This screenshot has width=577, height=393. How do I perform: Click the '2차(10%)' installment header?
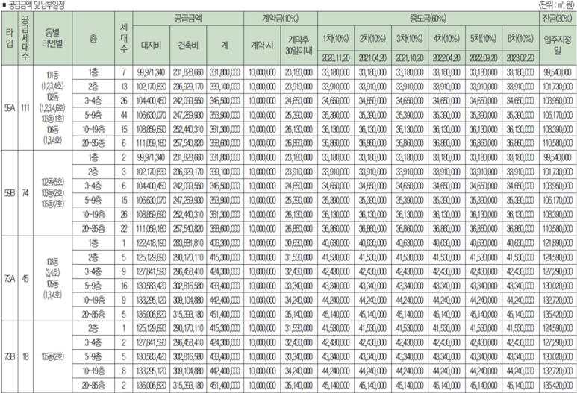pyautogui.click(x=372, y=38)
